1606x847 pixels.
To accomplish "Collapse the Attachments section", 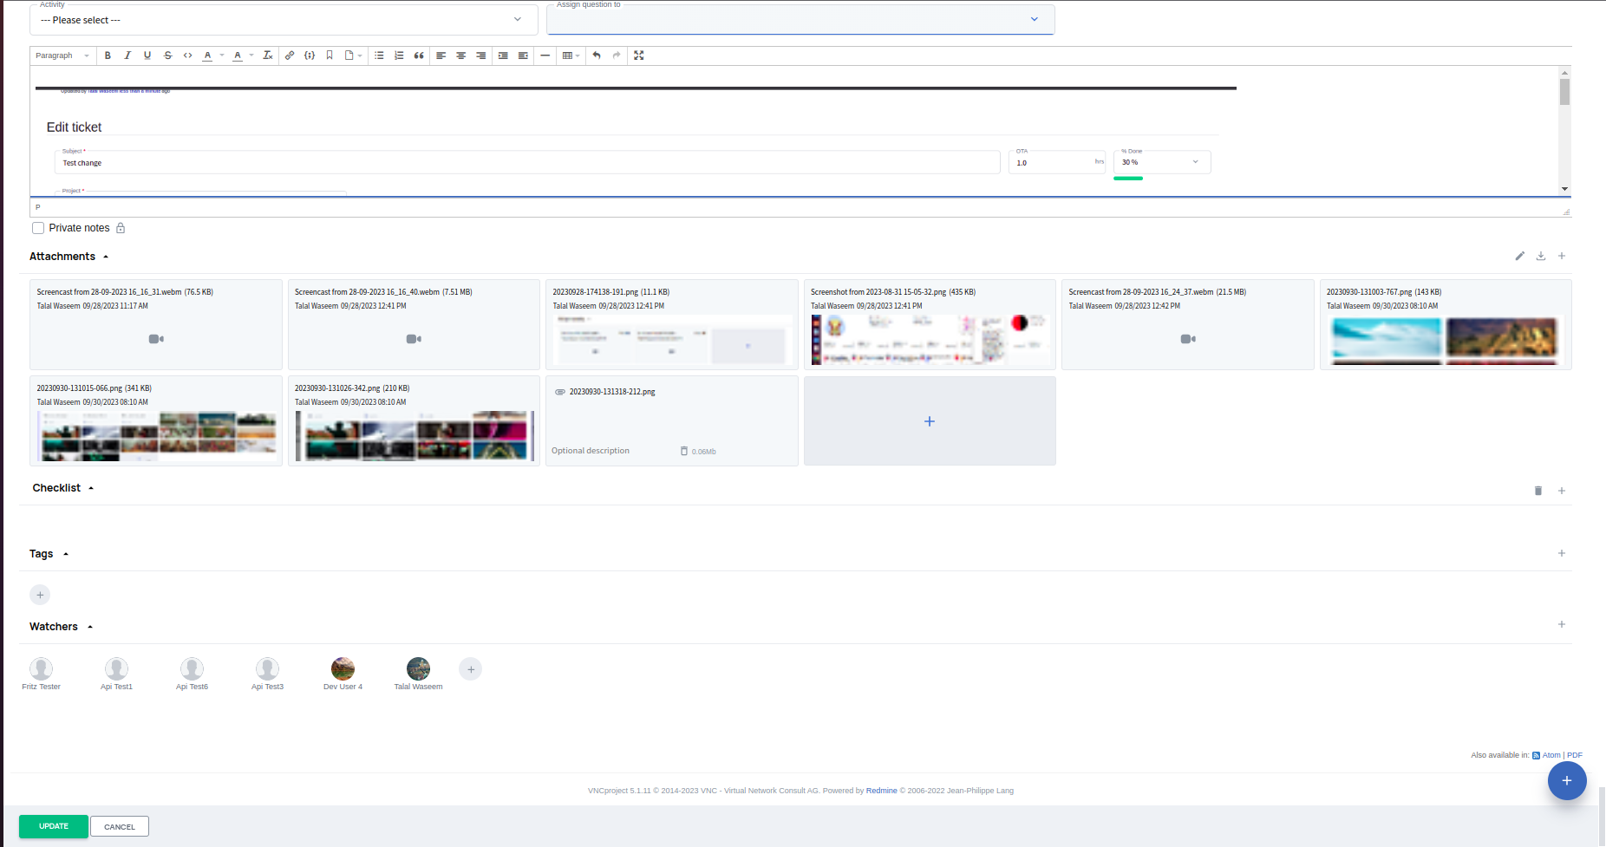I will (106, 257).
